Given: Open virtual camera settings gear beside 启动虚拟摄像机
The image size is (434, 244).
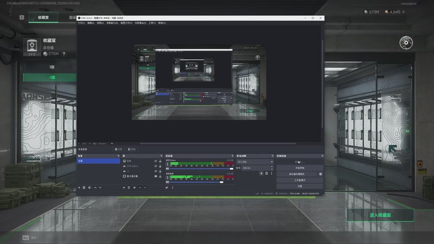Looking at the screenshot, I should [321, 174].
